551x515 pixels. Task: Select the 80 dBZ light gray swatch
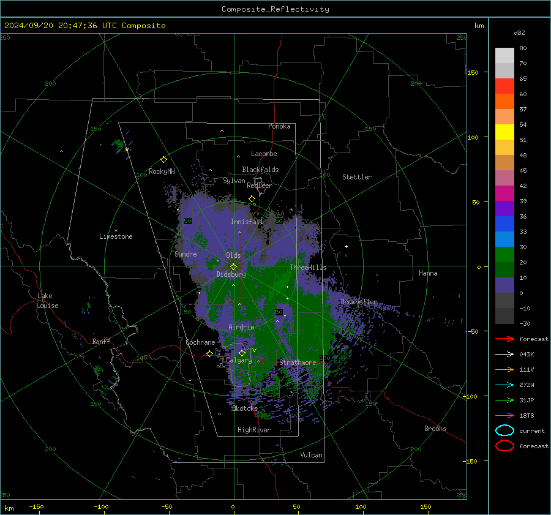504,55
